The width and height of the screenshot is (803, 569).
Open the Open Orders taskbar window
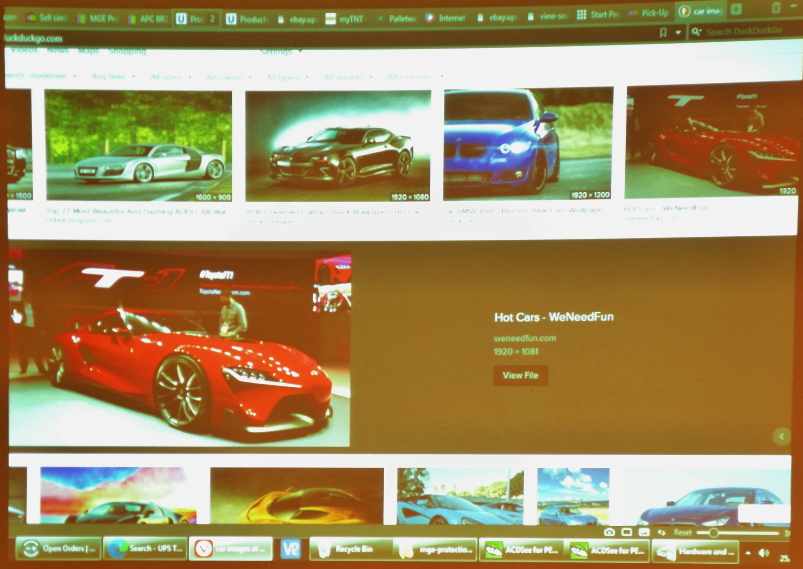(58, 549)
